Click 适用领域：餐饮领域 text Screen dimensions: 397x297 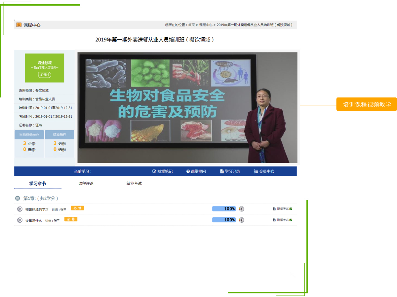point(34,90)
